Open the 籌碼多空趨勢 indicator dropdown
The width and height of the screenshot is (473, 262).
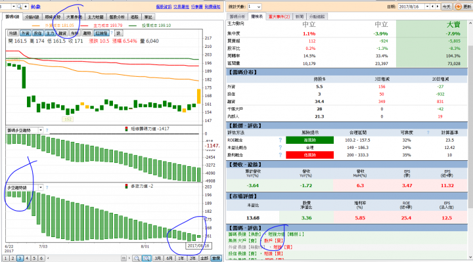pyautogui.click(x=41, y=130)
